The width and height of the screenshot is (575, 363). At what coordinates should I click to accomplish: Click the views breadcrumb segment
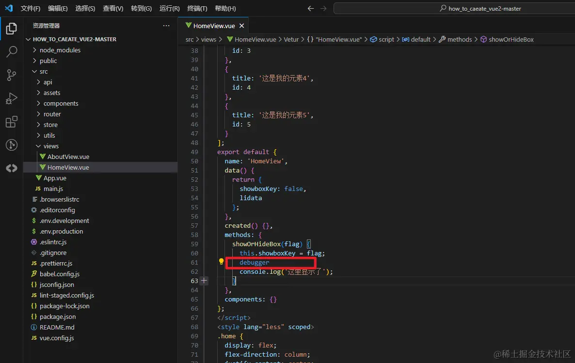[208, 39]
